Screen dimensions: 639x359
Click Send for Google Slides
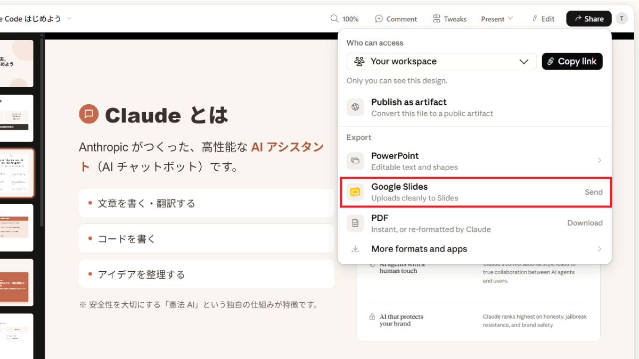(x=594, y=192)
